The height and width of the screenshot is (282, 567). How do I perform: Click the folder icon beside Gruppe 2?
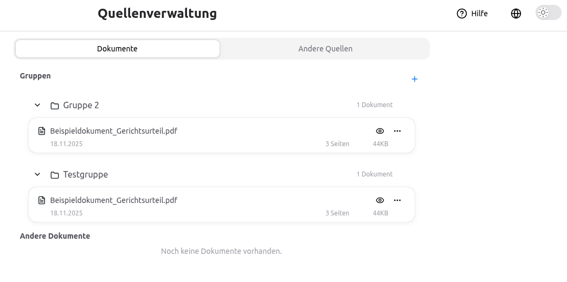click(55, 106)
